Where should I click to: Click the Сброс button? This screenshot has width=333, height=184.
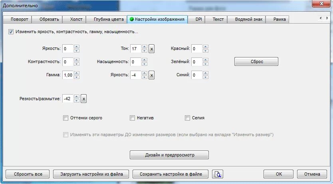point(256,61)
